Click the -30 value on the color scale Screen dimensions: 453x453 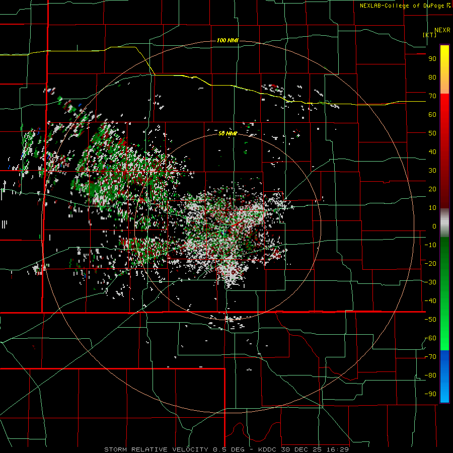pos(430,282)
